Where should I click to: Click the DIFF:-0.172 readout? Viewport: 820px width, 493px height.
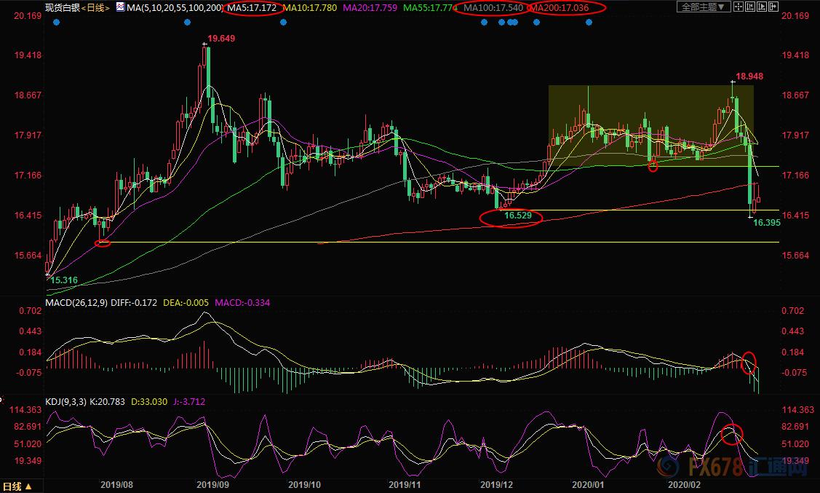pos(133,302)
